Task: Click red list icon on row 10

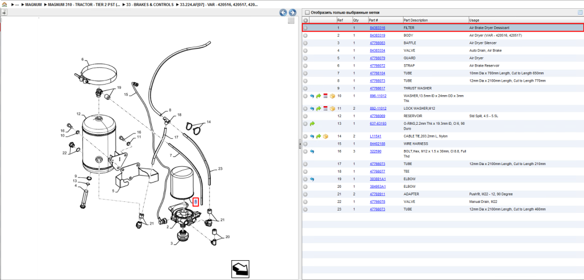Action: (x=325, y=96)
